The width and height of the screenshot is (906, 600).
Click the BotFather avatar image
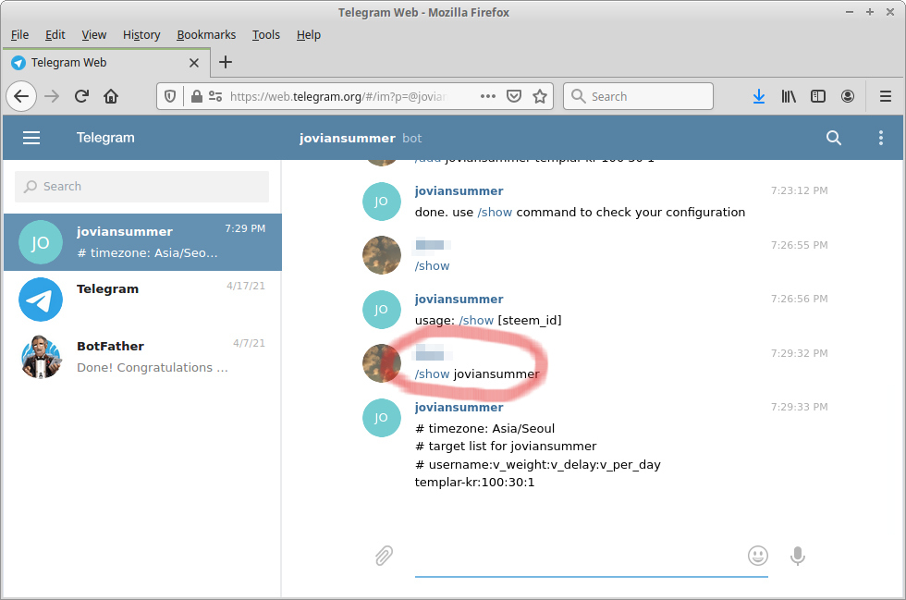[41, 357]
